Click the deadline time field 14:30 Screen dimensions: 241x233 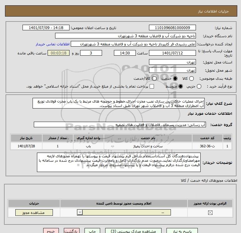tap(125, 53)
